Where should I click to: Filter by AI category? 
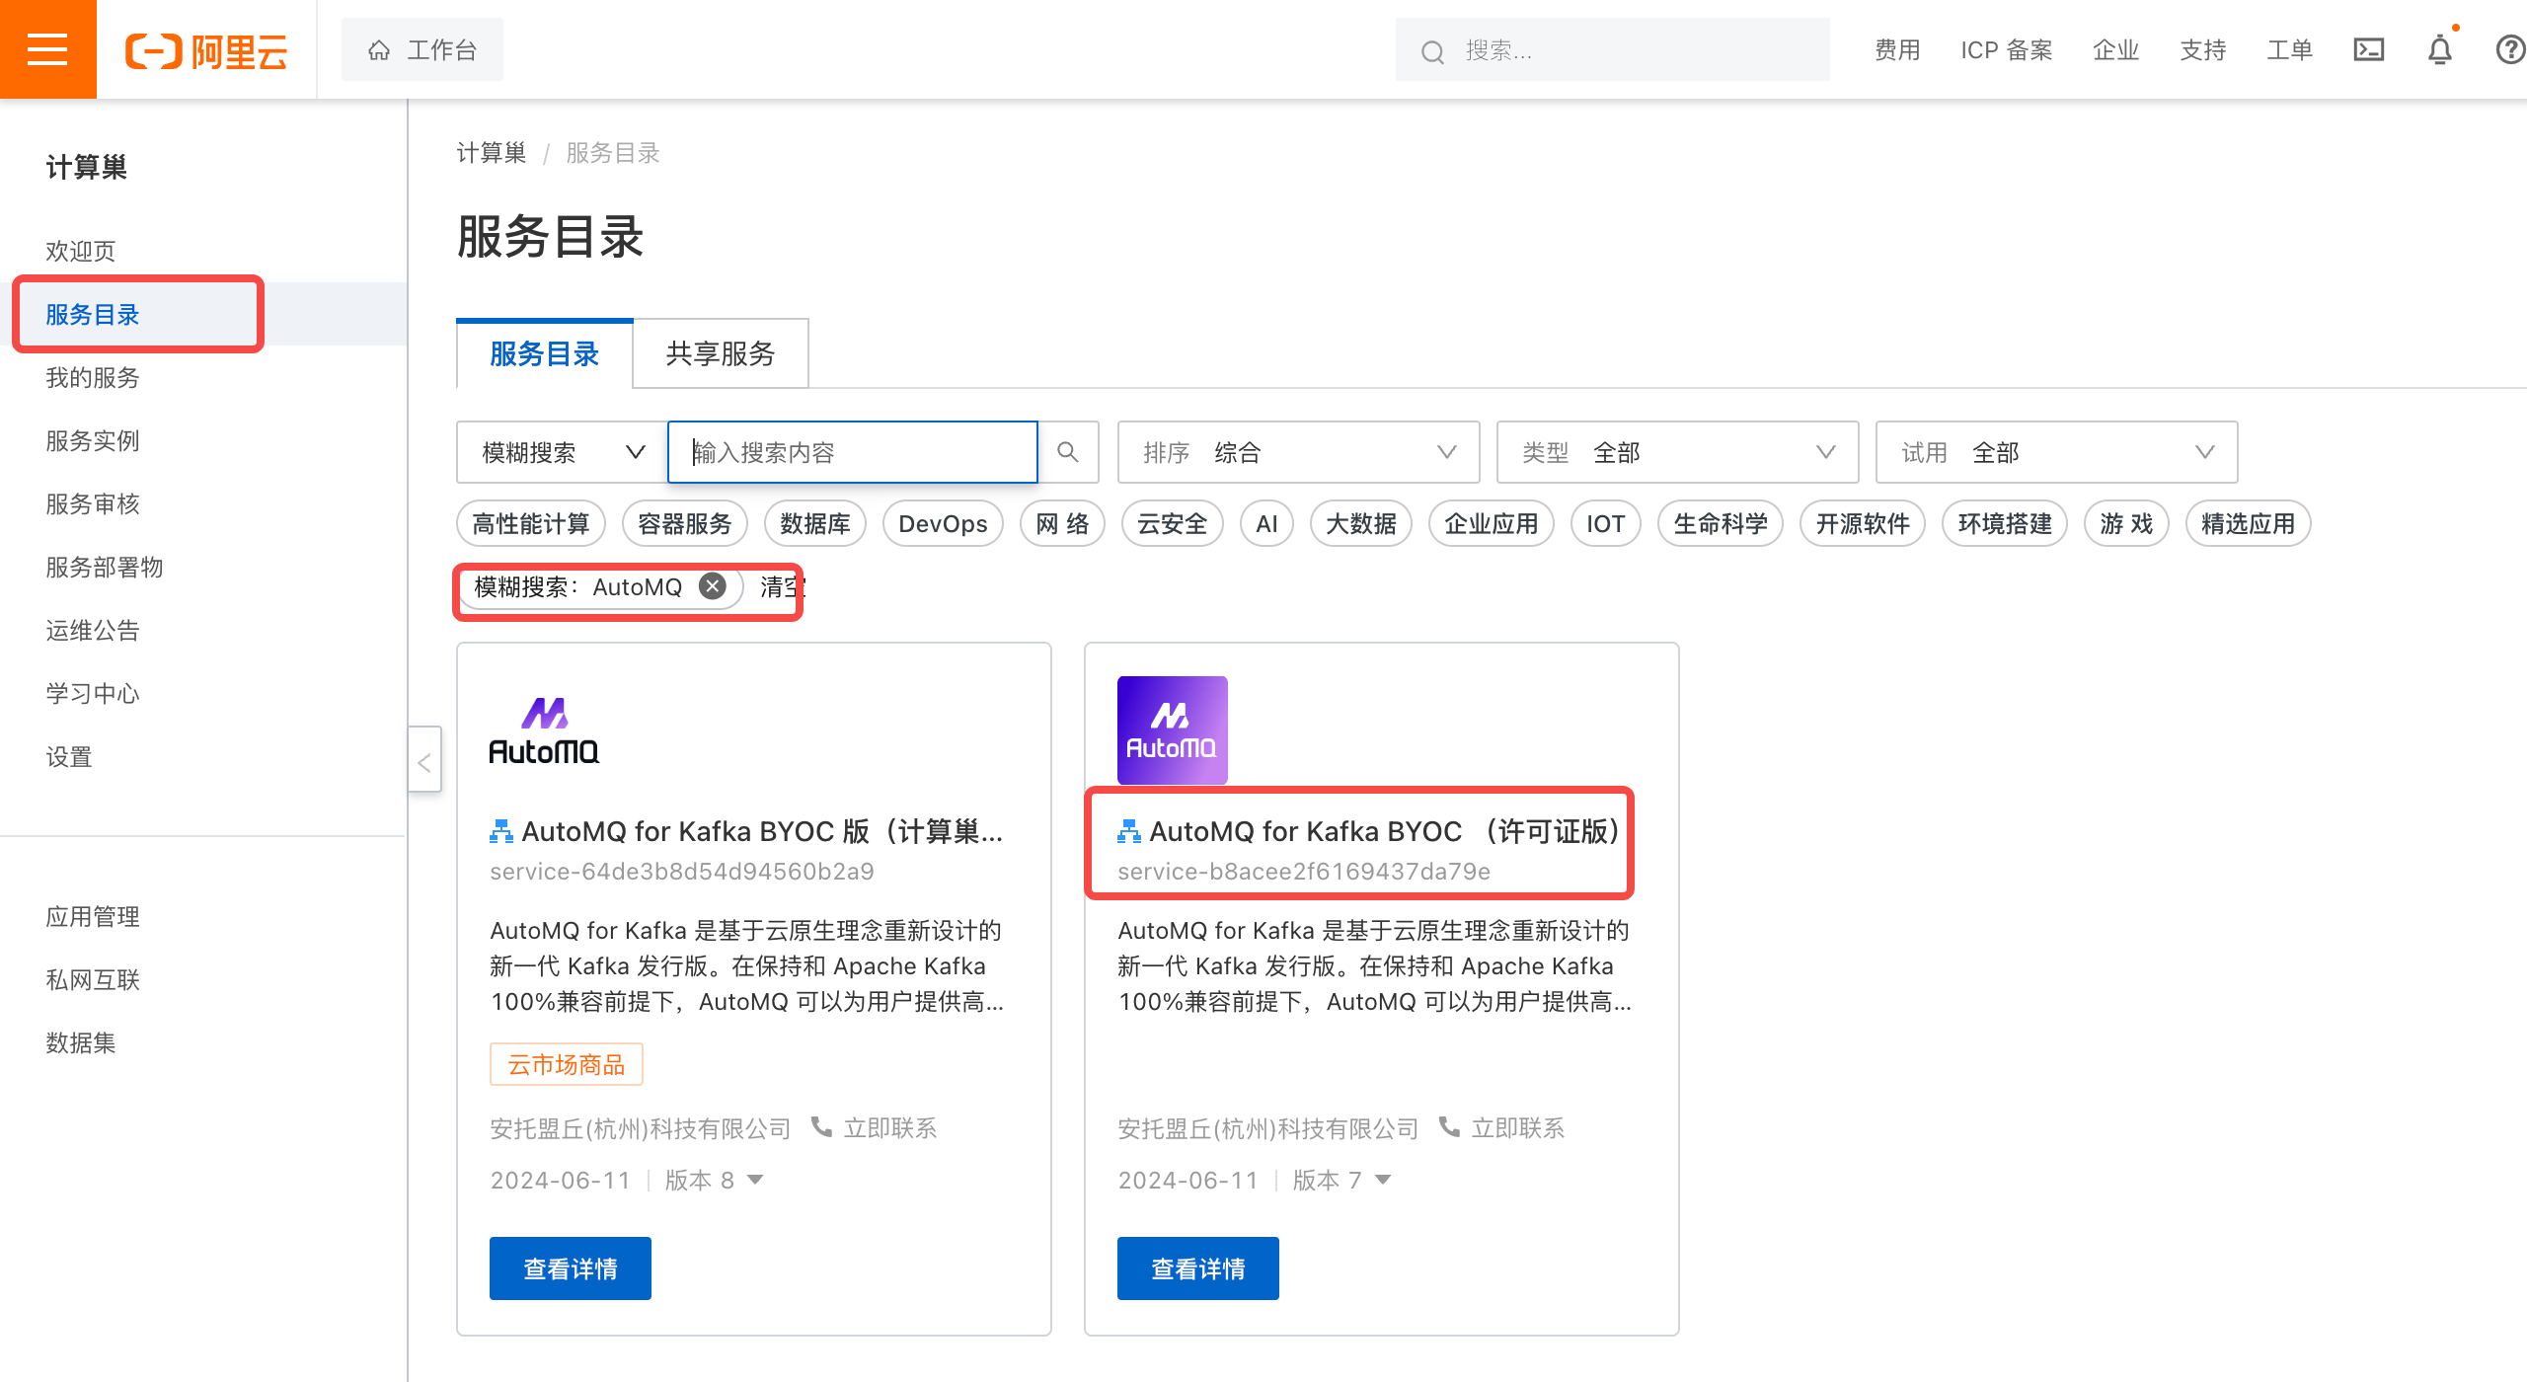click(1267, 523)
